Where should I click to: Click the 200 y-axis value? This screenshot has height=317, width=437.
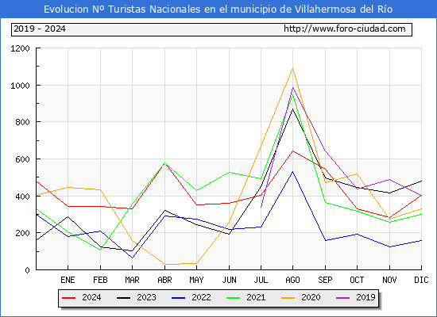click(22, 233)
